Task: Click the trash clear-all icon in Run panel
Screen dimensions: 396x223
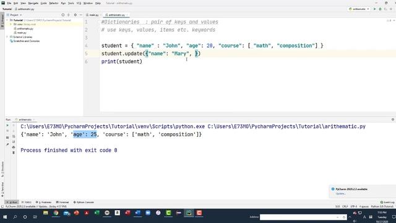Action: pos(14,153)
